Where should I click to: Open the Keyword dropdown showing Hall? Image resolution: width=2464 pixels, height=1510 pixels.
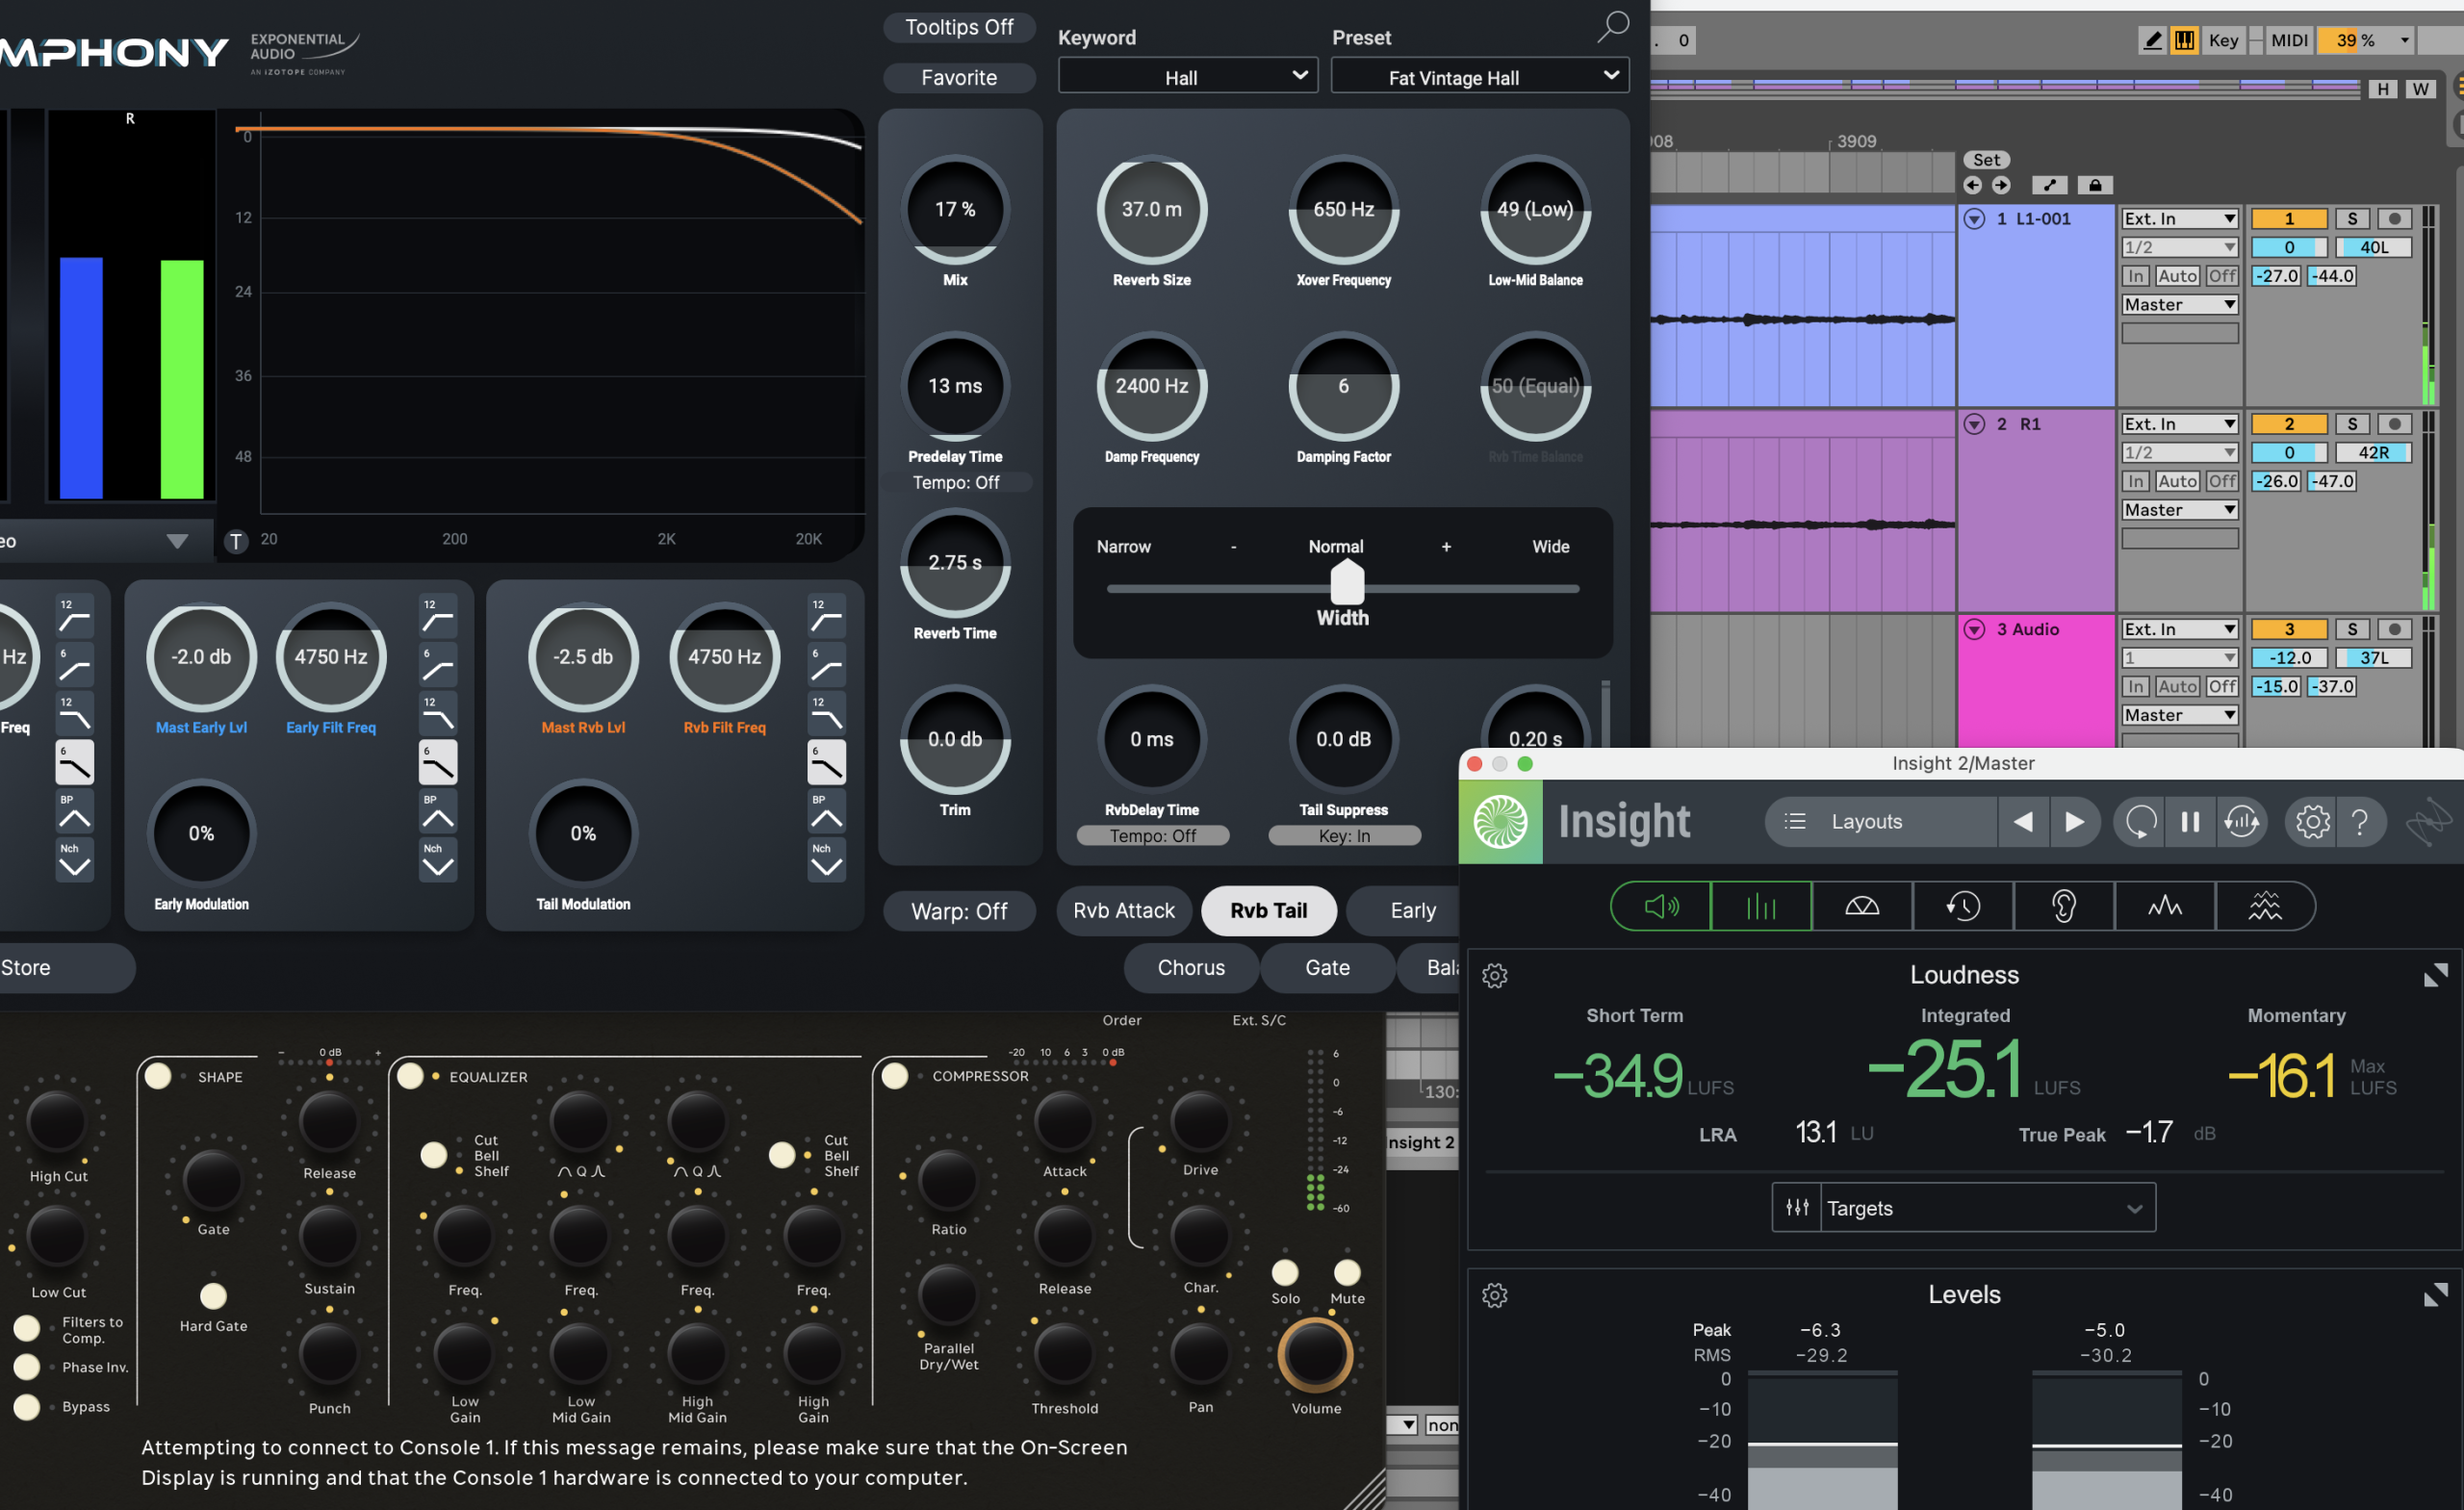[x=1187, y=77]
